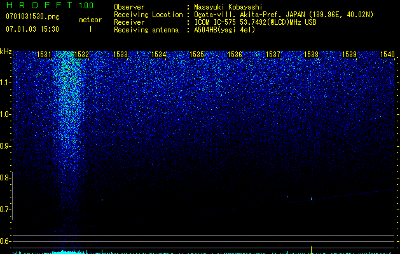400x254 pixels.
Task: Click the 1539 time marker
Action: point(349,54)
